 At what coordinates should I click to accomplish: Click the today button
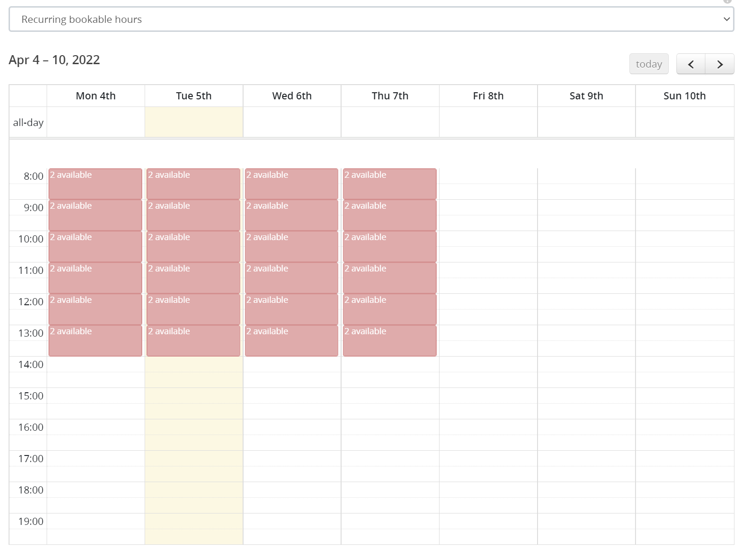648,64
